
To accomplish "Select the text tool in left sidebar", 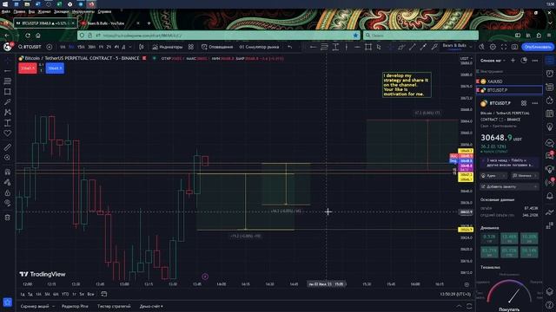I will coord(7,123).
